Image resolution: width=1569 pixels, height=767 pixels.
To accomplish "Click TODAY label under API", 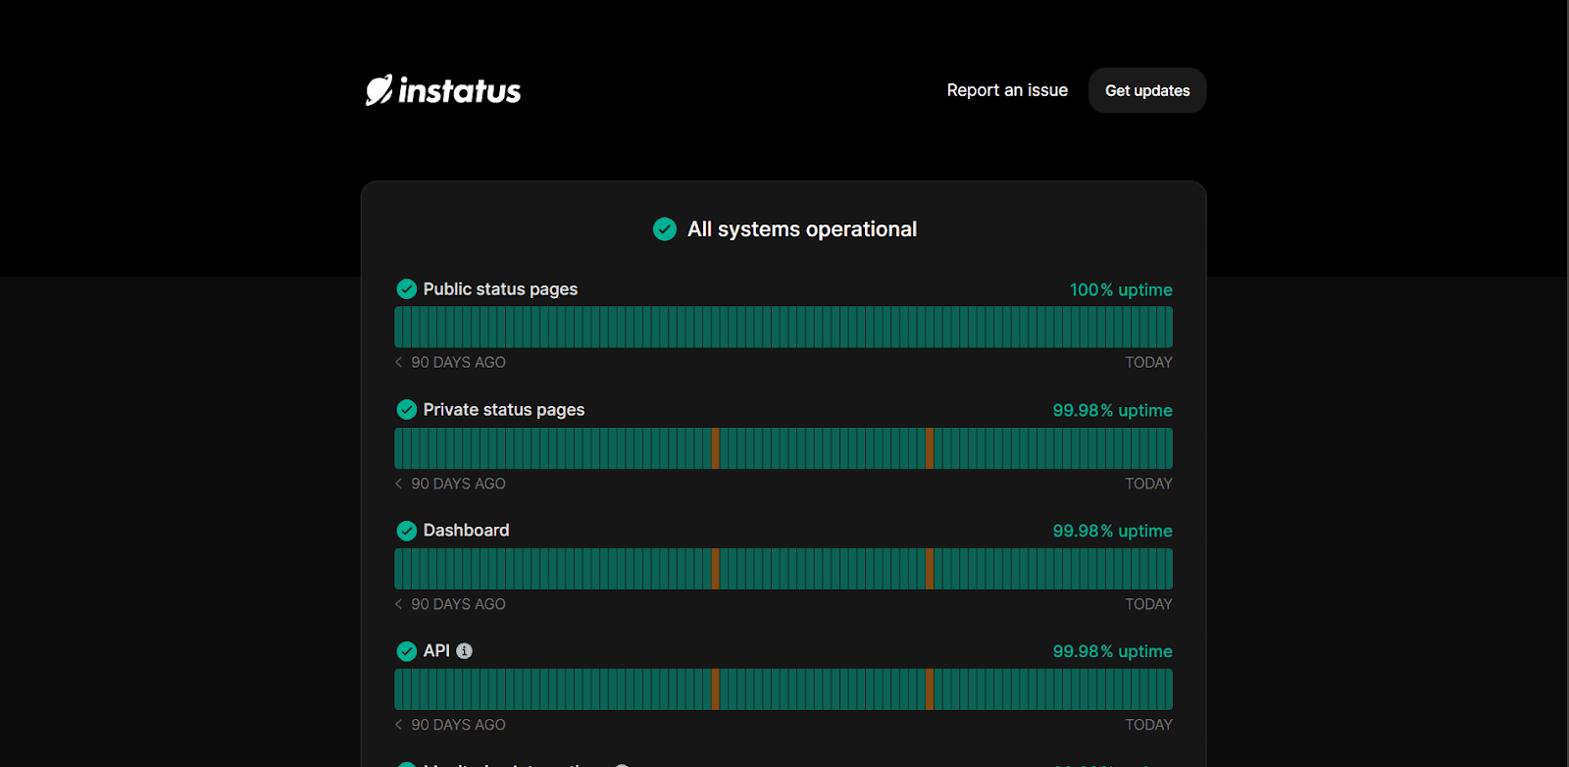I will (x=1148, y=725).
